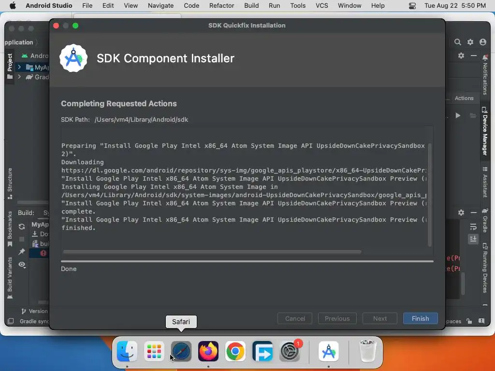The width and height of the screenshot is (495, 371).
Task: Launch Google Chrome from the Dock
Action: 235,351
